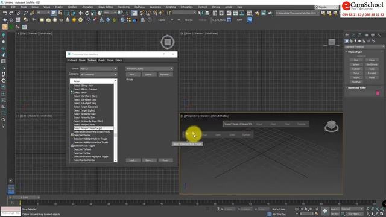Click the viewport layout tab thumbnail at bottom left
Screen dimensions: 386x217
point(11,189)
